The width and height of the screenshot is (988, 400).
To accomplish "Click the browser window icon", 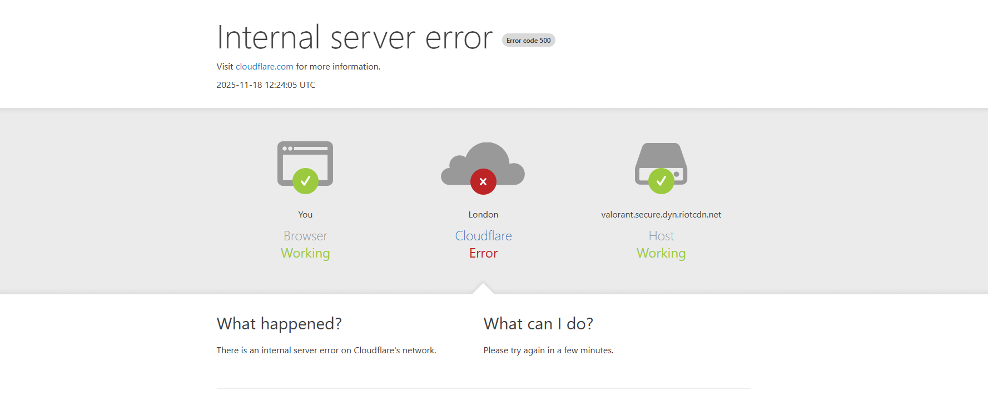I will (305, 164).
